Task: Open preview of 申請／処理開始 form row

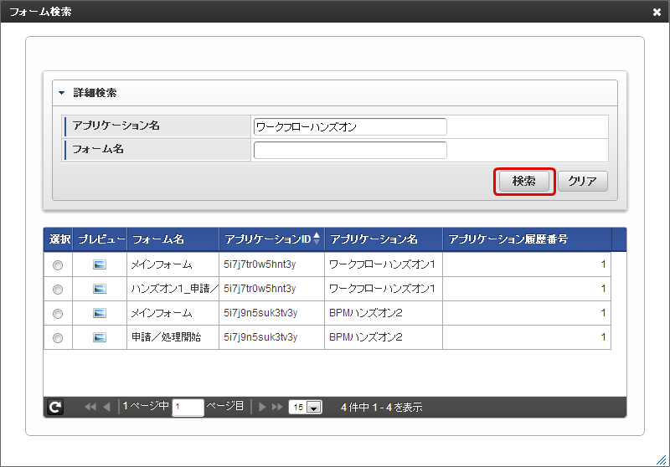Action: pyautogui.click(x=100, y=337)
